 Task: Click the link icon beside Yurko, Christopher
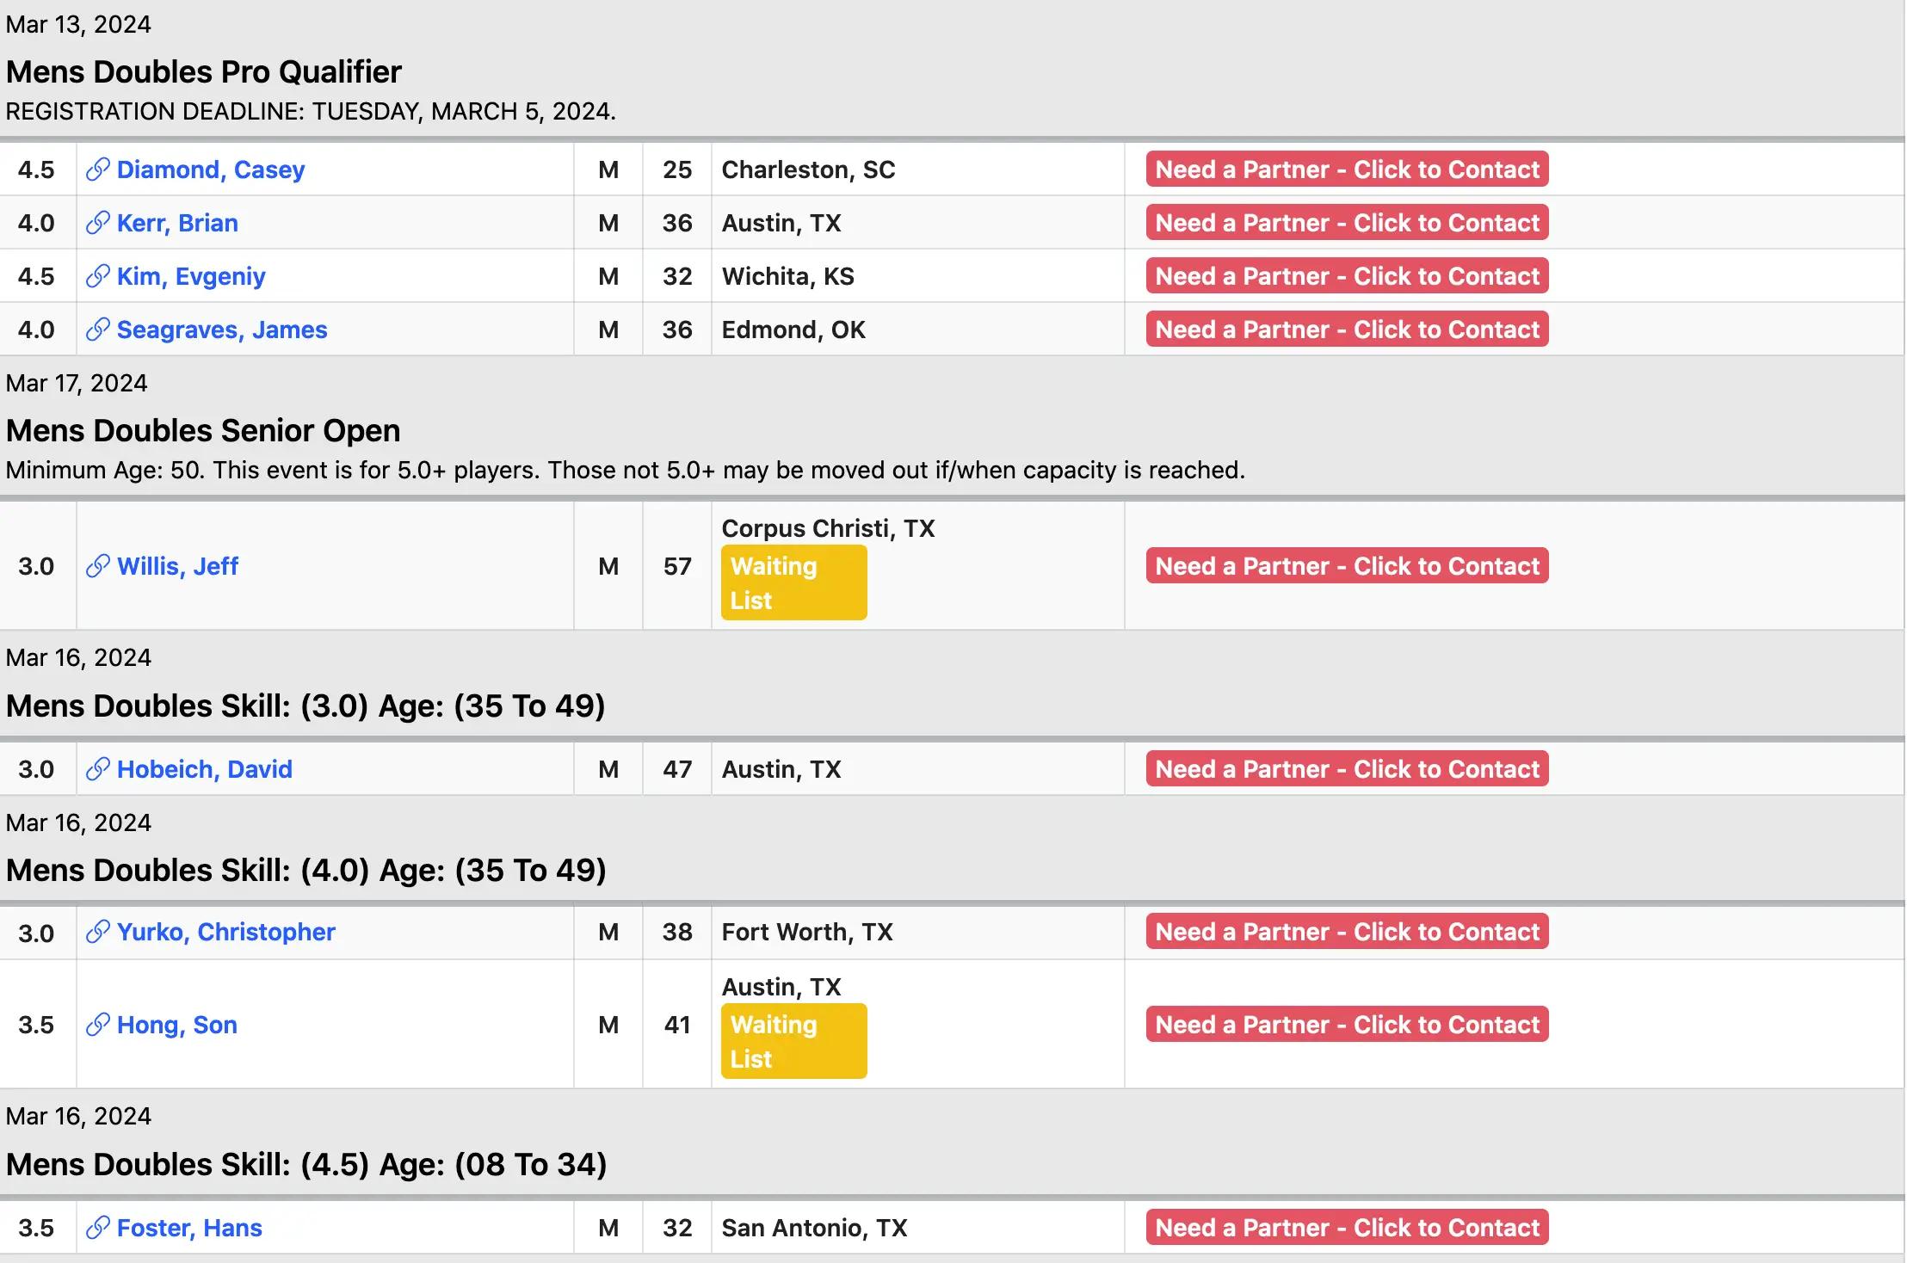pos(98,932)
